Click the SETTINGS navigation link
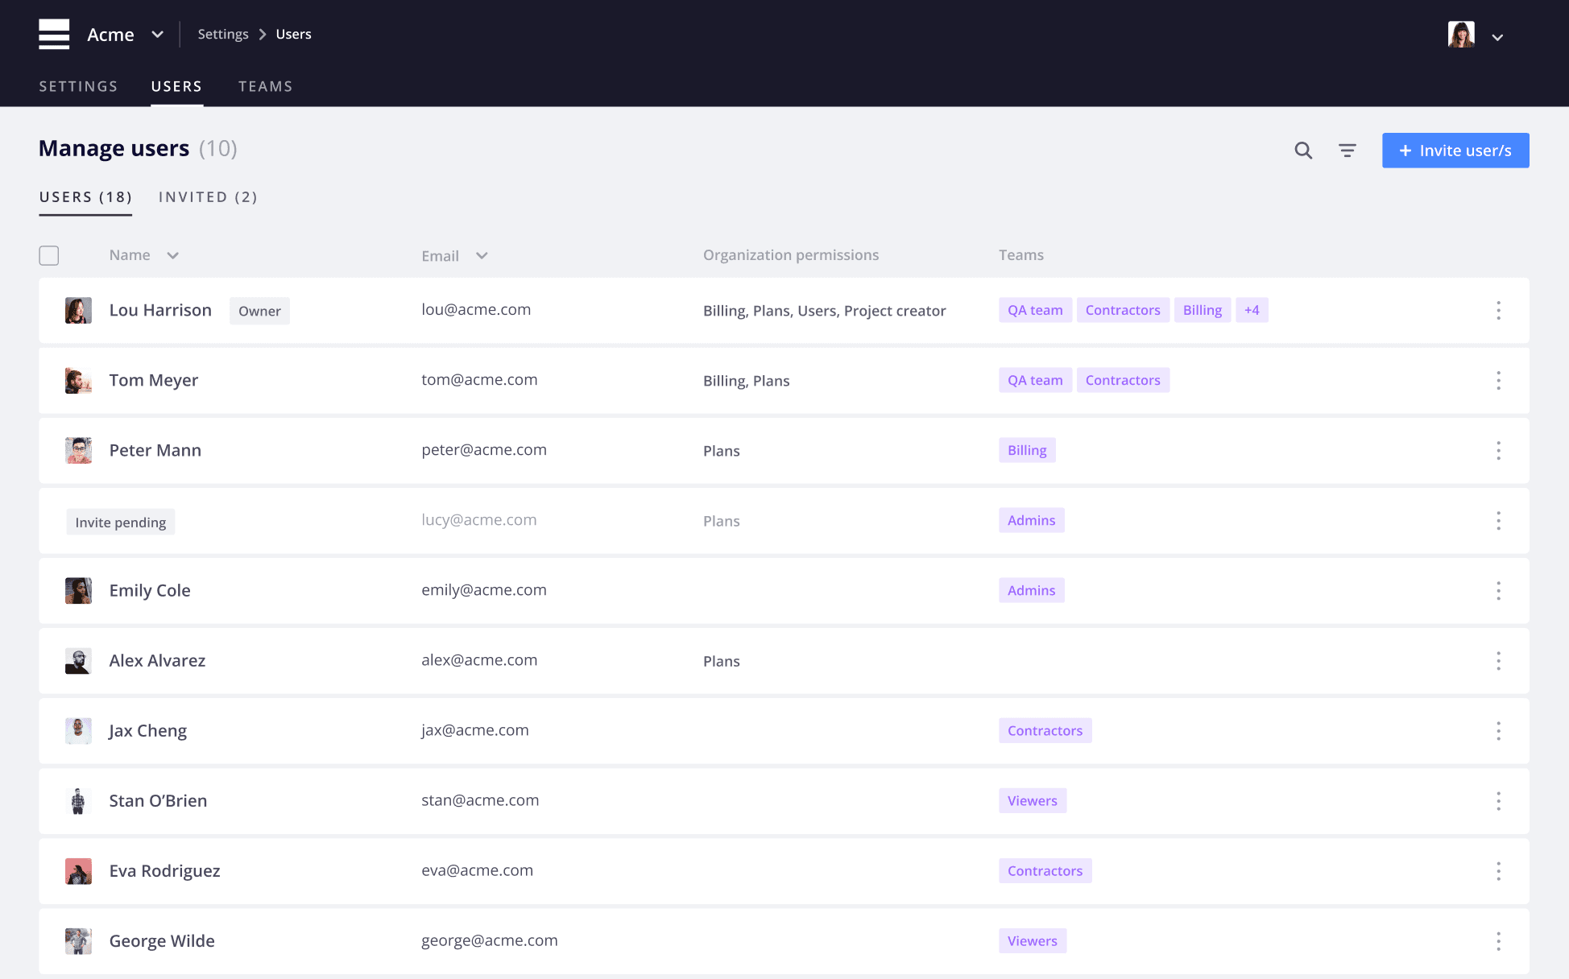Viewport: 1569px width, 979px height. click(x=78, y=85)
